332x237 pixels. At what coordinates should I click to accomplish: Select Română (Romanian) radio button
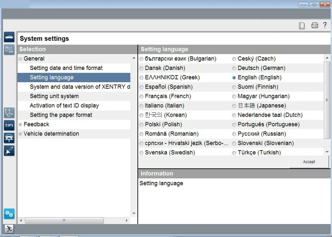[141, 134]
